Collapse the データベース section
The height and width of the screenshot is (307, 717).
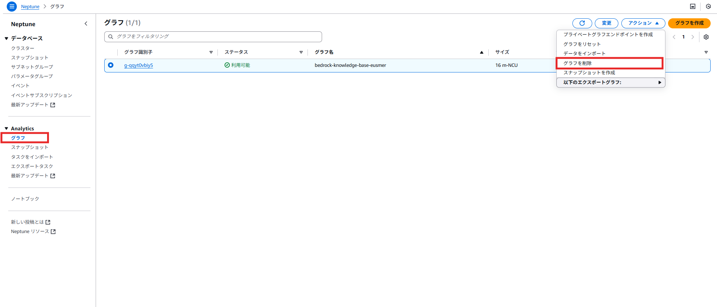pyautogui.click(x=6, y=38)
